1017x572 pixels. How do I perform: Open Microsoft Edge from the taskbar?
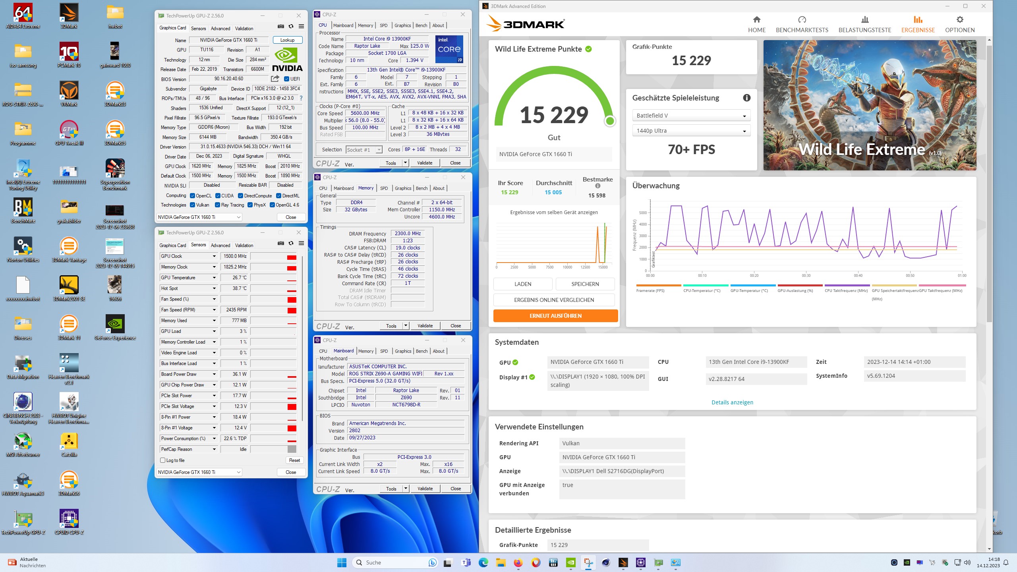(x=483, y=562)
